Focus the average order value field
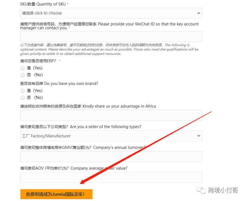This screenshot has height=201, width=246. [111, 177]
